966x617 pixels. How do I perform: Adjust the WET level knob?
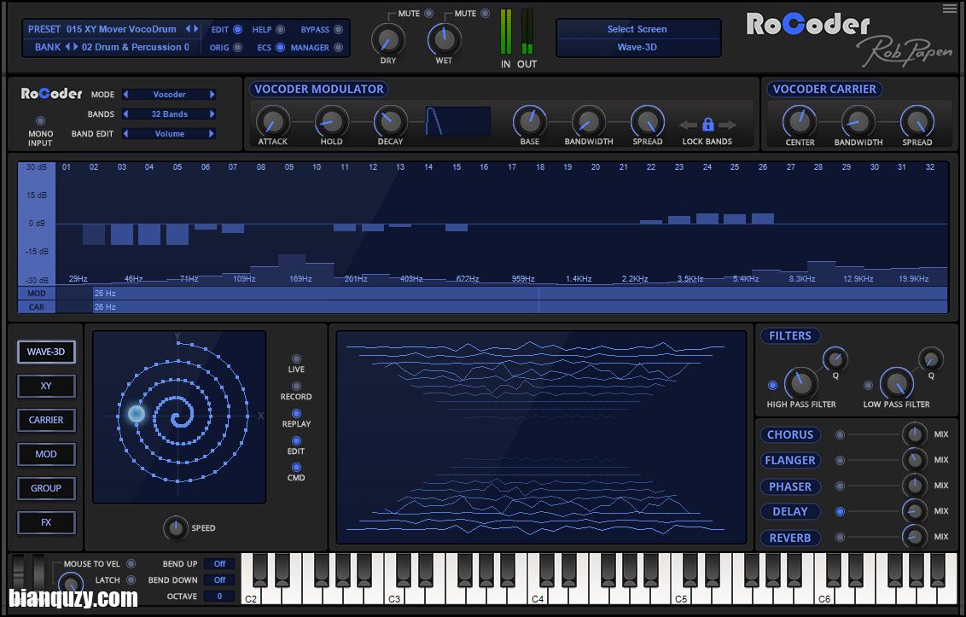click(x=444, y=39)
